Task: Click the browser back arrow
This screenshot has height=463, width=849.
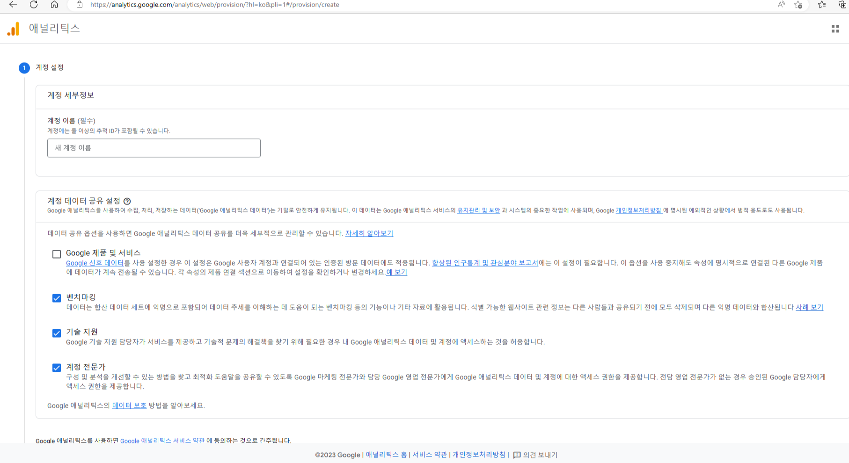Action: coord(13,5)
